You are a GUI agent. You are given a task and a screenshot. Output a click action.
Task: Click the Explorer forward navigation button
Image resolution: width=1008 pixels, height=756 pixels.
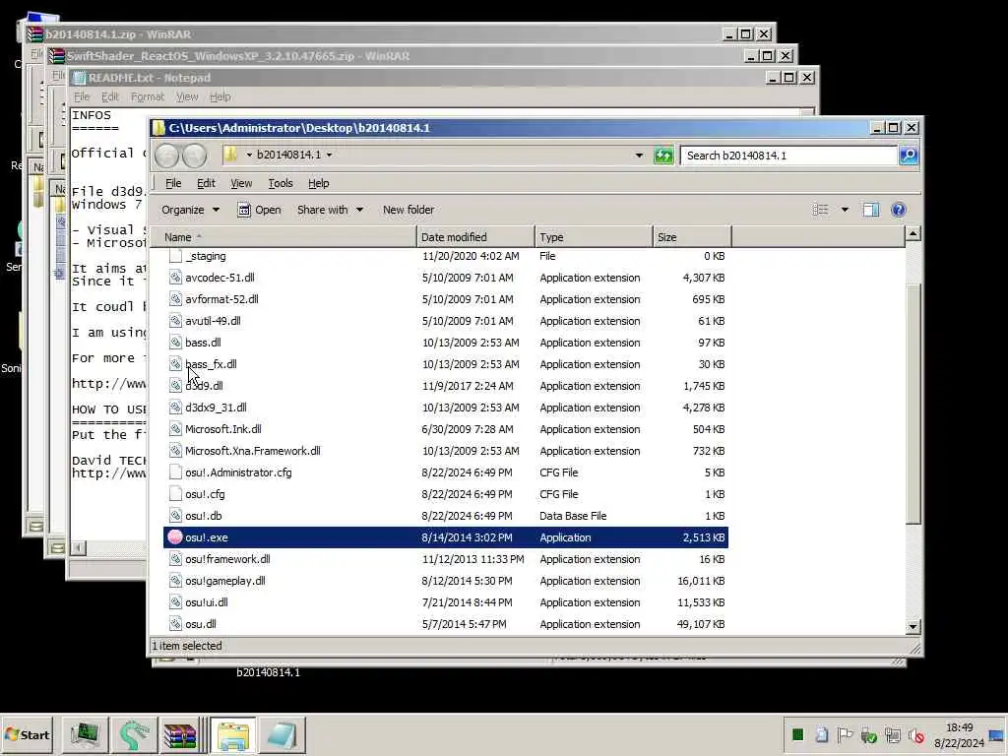tap(194, 155)
